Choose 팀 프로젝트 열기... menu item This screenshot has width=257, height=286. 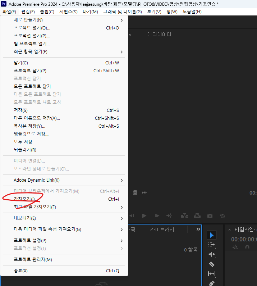click(x=64, y=44)
